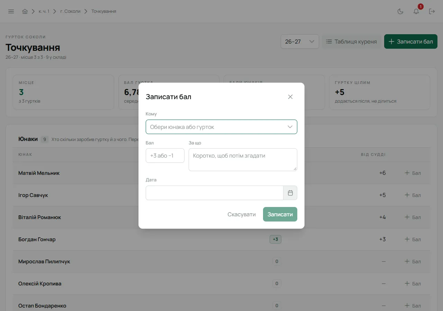This screenshot has height=311, width=443.
Task: Focus the За що reason textarea
Action: pyautogui.click(x=243, y=160)
